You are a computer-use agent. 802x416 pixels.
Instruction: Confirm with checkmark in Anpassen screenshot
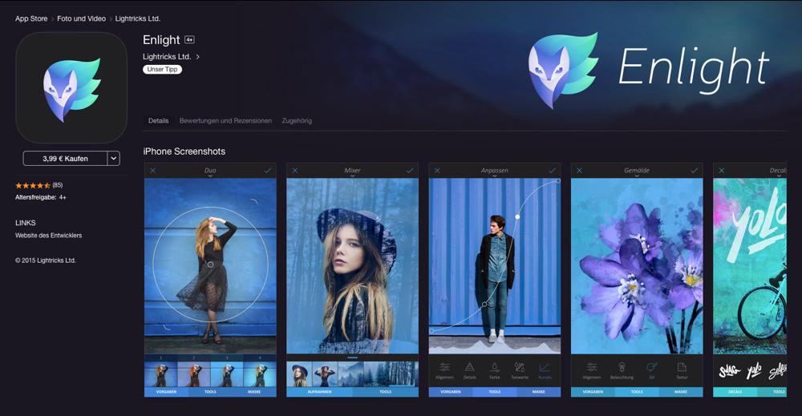click(x=552, y=171)
